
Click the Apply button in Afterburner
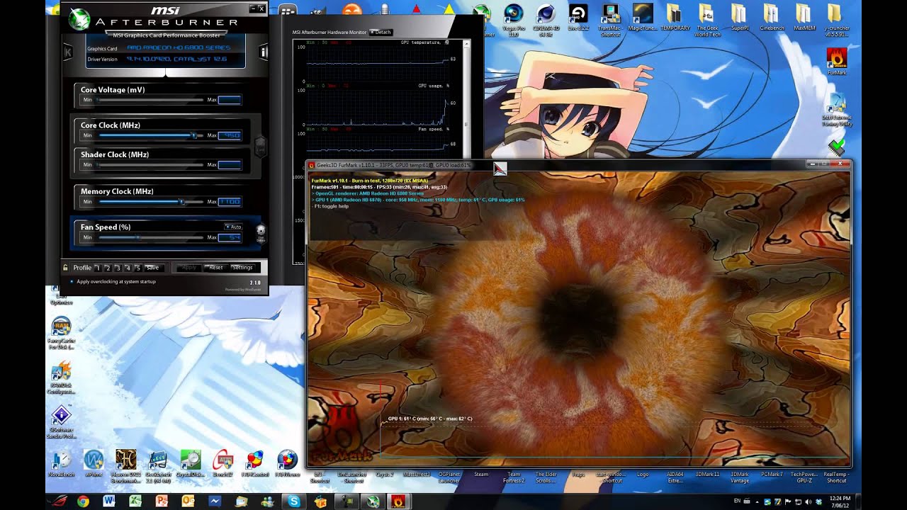tap(189, 268)
